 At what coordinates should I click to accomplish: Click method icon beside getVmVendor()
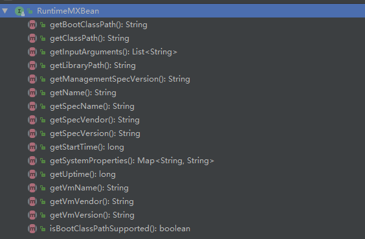tap(32, 201)
